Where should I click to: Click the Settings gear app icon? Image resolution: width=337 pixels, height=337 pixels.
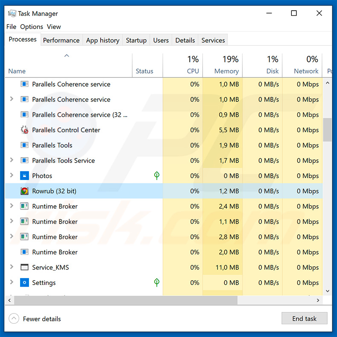[x=24, y=282]
